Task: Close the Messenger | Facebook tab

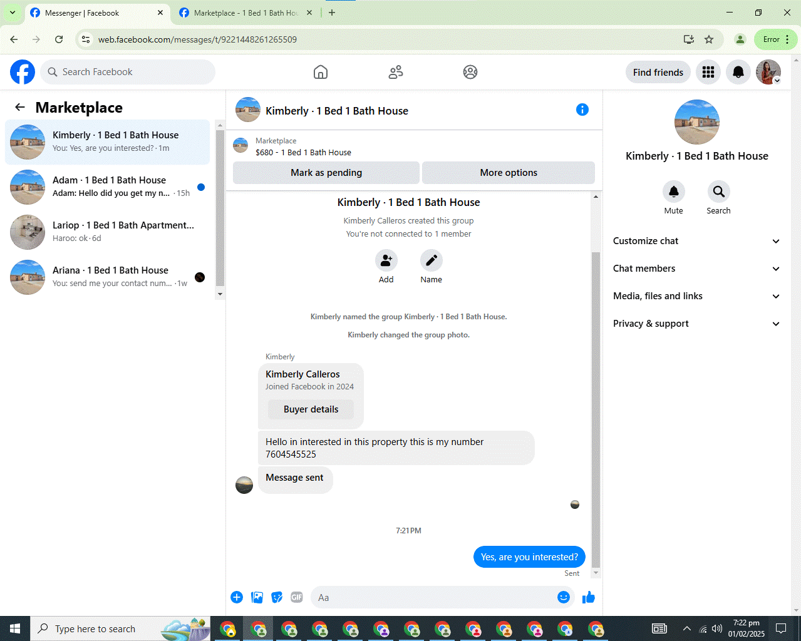Action: coord(160,13)
